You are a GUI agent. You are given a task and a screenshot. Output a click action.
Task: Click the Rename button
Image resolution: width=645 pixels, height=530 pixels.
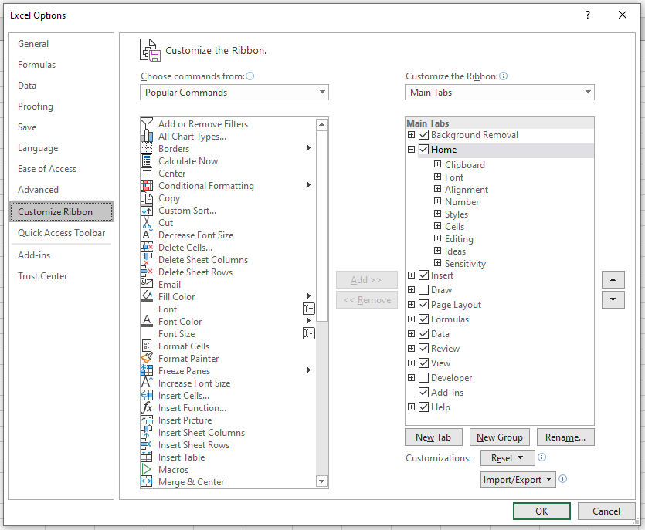(x=565, y=437)
